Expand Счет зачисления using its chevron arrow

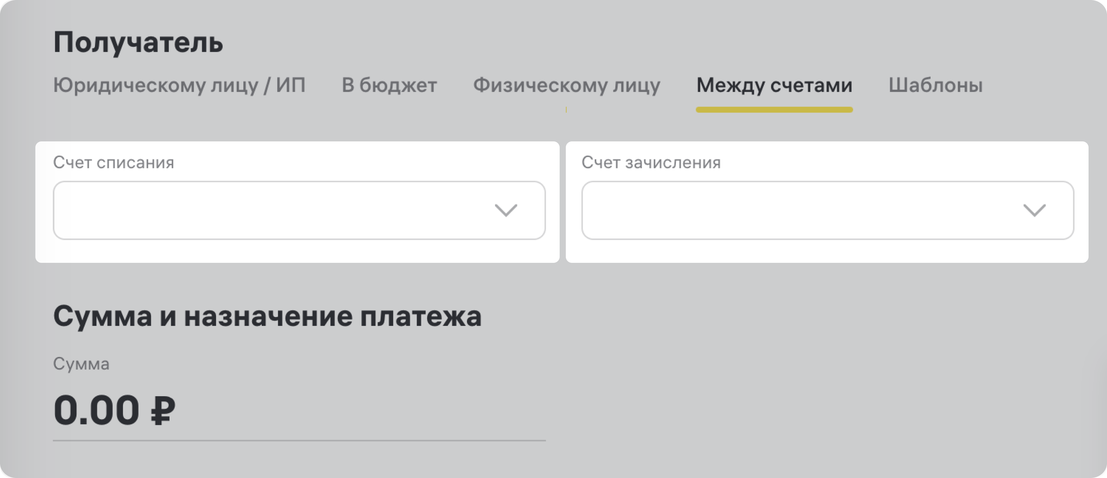click(1034, 211)
